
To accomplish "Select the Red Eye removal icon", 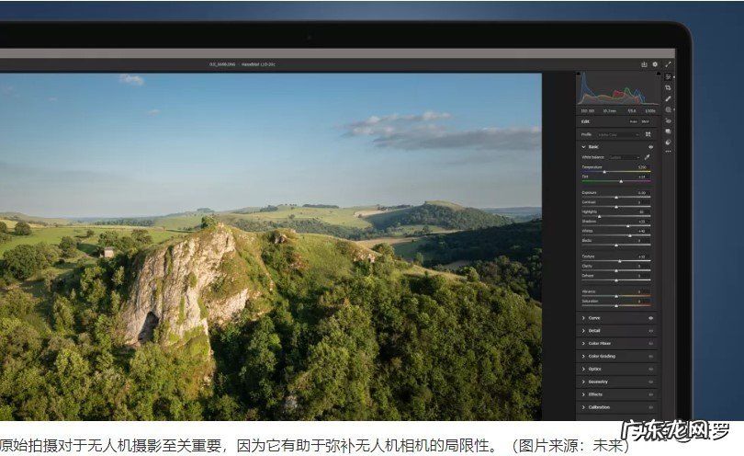I will tap(668, 120).
